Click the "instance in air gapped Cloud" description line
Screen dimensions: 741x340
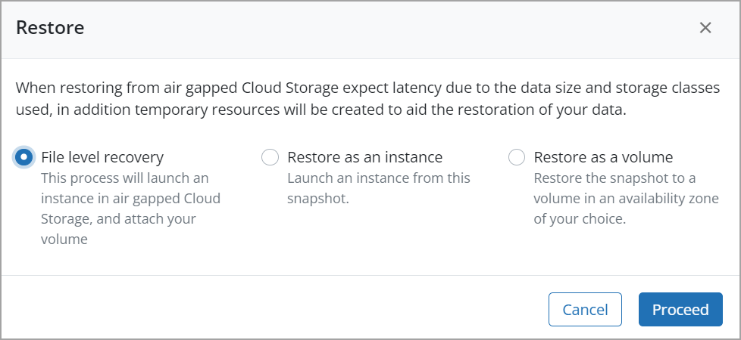coord(130,199)
